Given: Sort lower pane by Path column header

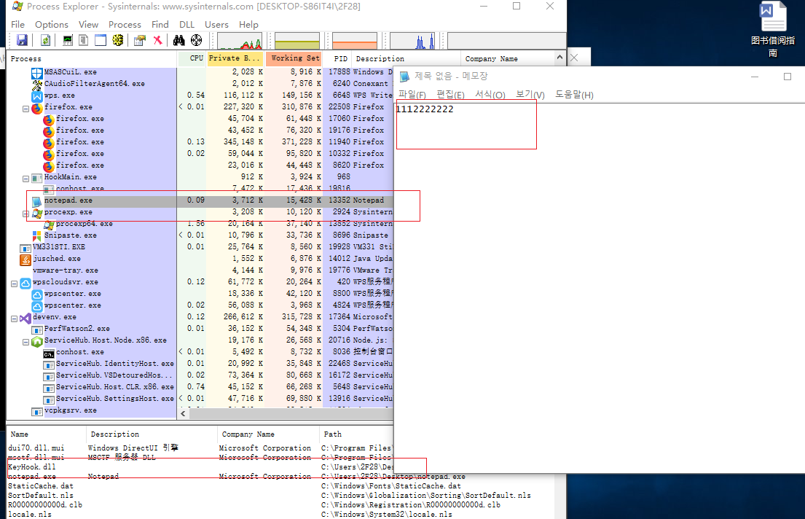Looking at the screenshot, I should 356,434.
